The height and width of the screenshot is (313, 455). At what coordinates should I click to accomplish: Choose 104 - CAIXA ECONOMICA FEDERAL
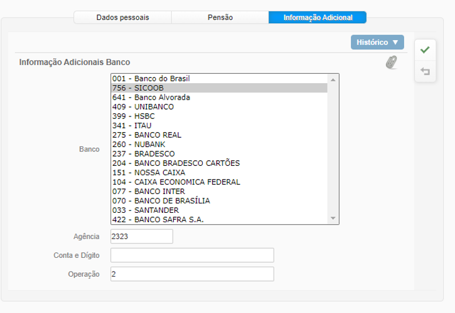176,182
